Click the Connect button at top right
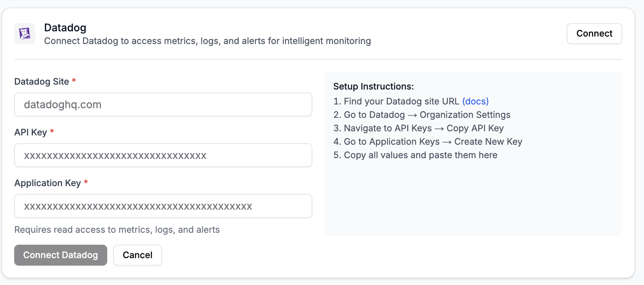Image resolution: width=644 pixels, height=285 pixels. (594, 34)
